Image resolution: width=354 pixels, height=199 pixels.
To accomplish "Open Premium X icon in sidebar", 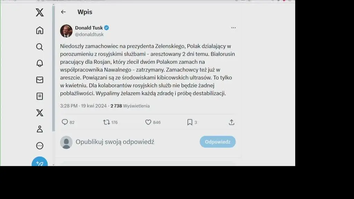I will pyautogui.click(x=40, y=112).
